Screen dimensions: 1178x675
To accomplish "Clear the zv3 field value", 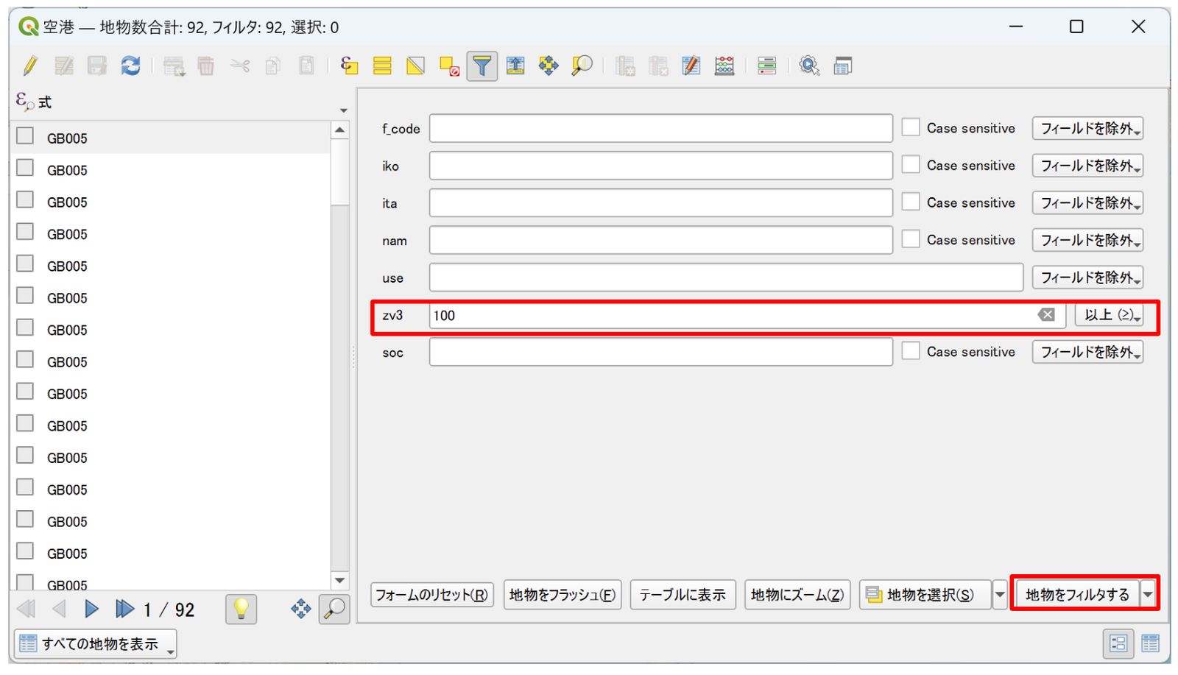I will [x=1046, y=315].
